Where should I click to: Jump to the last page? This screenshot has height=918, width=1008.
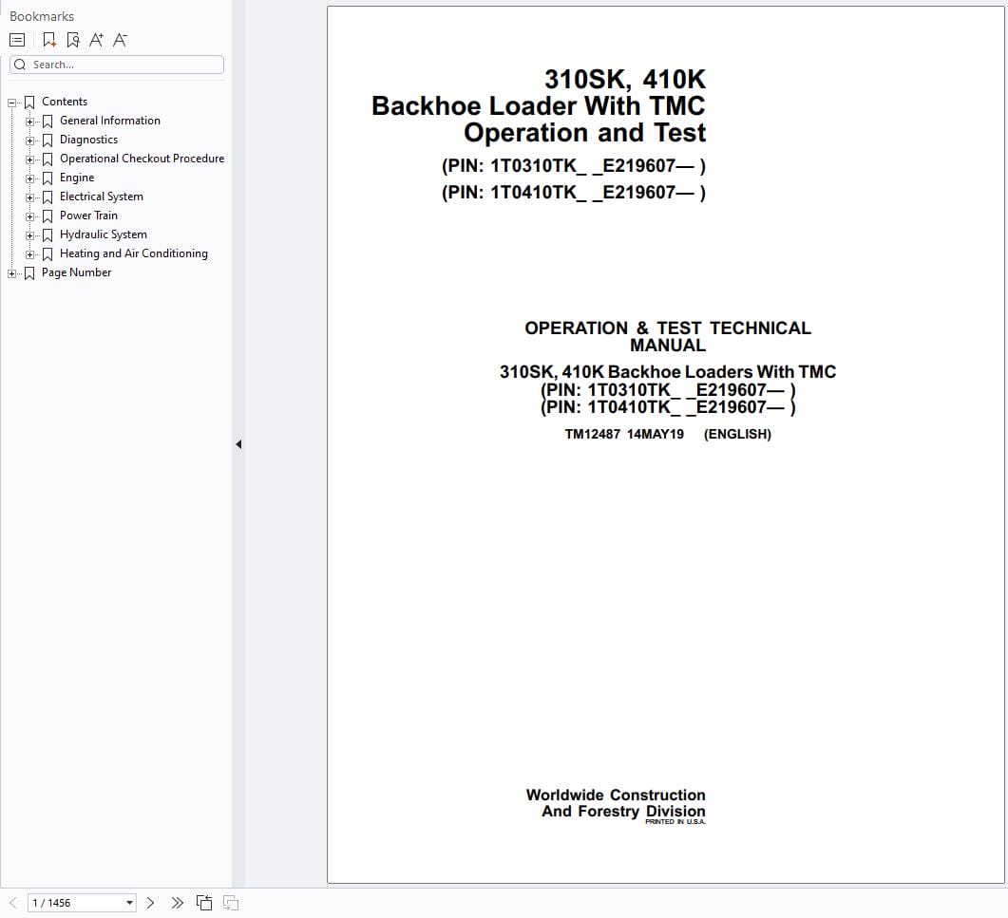178,903
